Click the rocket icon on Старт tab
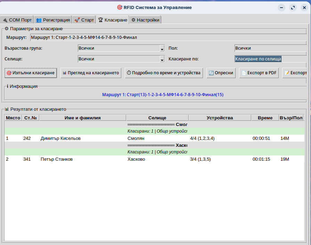Viewport: 311px width, 245px height. (x=77, y=20)
